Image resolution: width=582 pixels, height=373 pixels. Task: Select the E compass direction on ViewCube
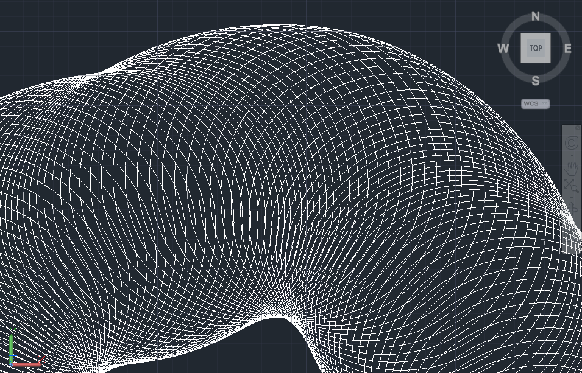coord(567,49)
